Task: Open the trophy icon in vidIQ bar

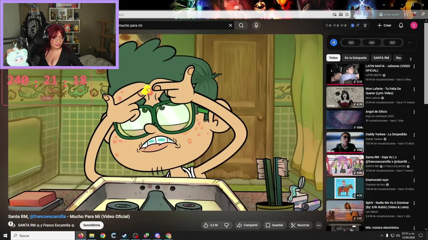Action: pos(365,25)
